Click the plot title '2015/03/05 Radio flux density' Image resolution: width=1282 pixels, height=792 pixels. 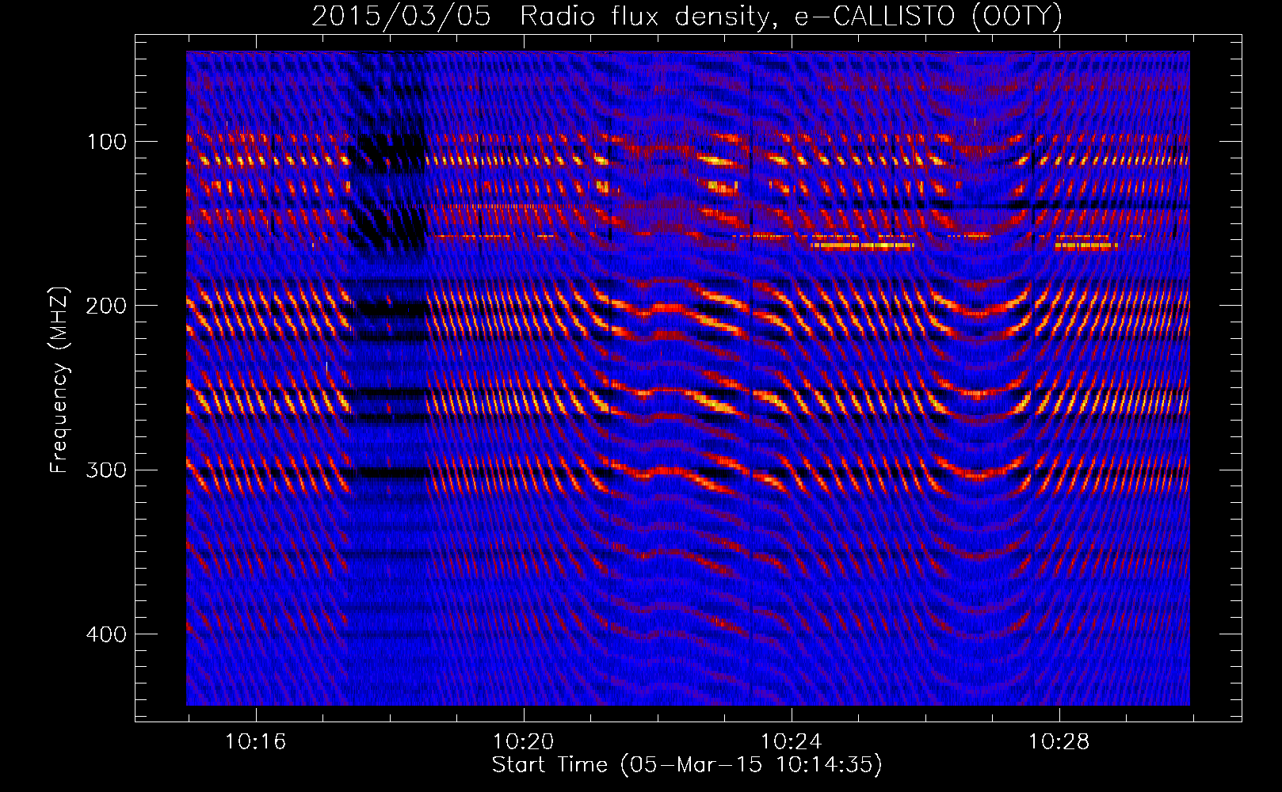(687, 17)
